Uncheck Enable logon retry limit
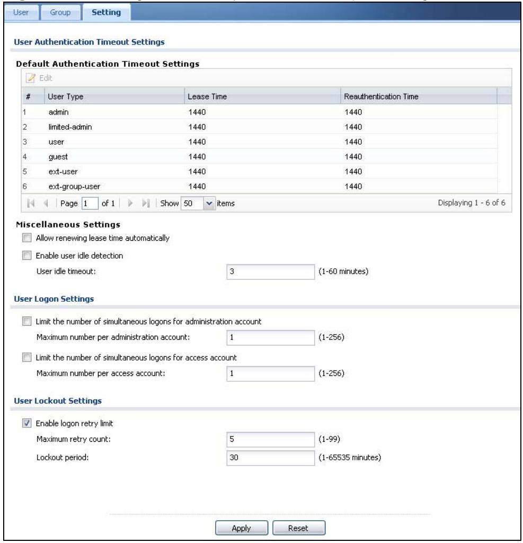 [x=26, y=423]
